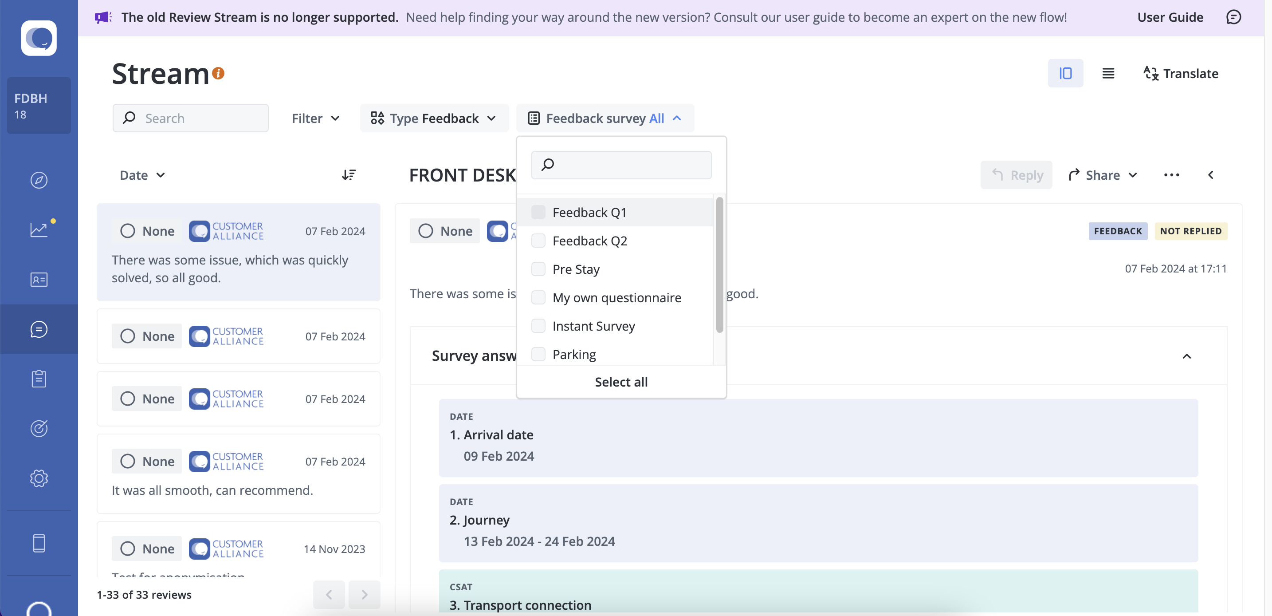Open the Date sort dropdown

142,175
